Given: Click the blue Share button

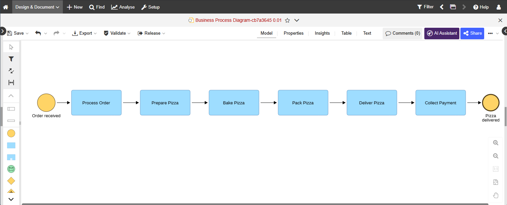Looking at the screenshot, I should 472,33.
